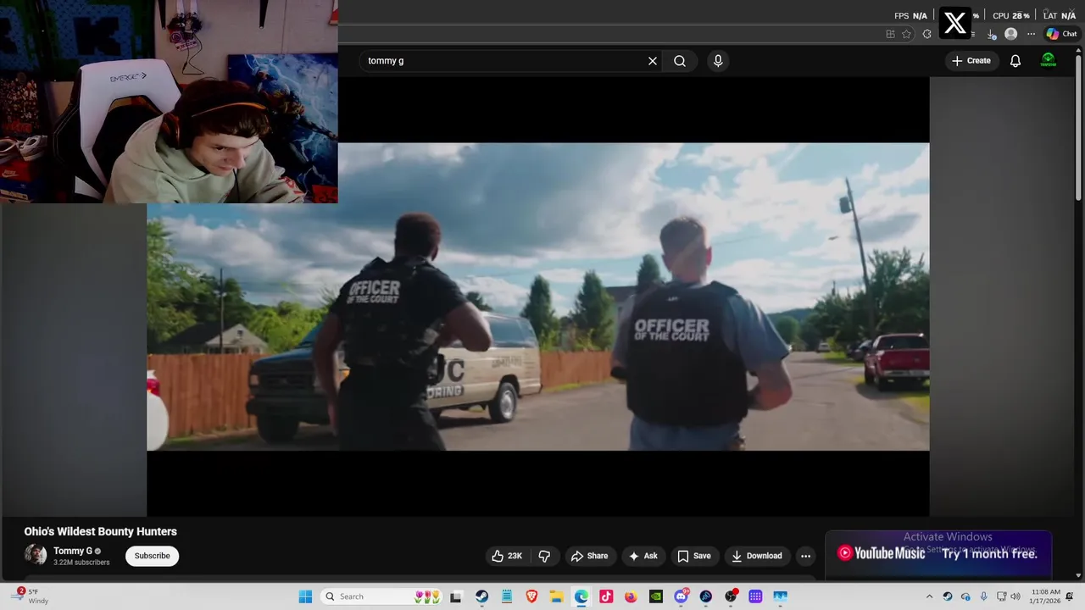Open volume control in system tray
Viewport: 1085px width, 610px height.
click(x=1015, y=596)
